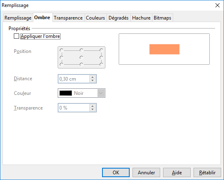The image size is (224, 180).
Task: Click the black Noir color swatch
Action: [x=66, y=93]
